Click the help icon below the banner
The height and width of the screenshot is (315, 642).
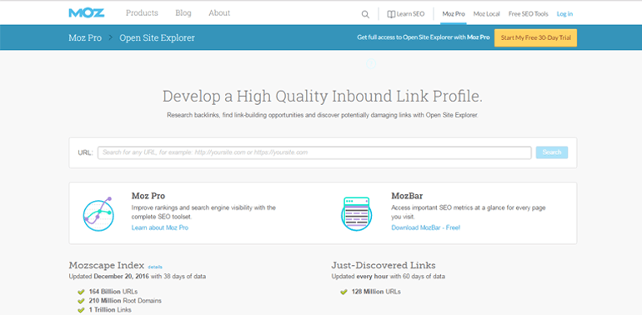tap(371, 63)
